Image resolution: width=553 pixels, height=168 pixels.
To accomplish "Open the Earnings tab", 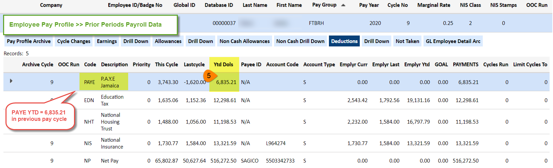I will (107, 41).
